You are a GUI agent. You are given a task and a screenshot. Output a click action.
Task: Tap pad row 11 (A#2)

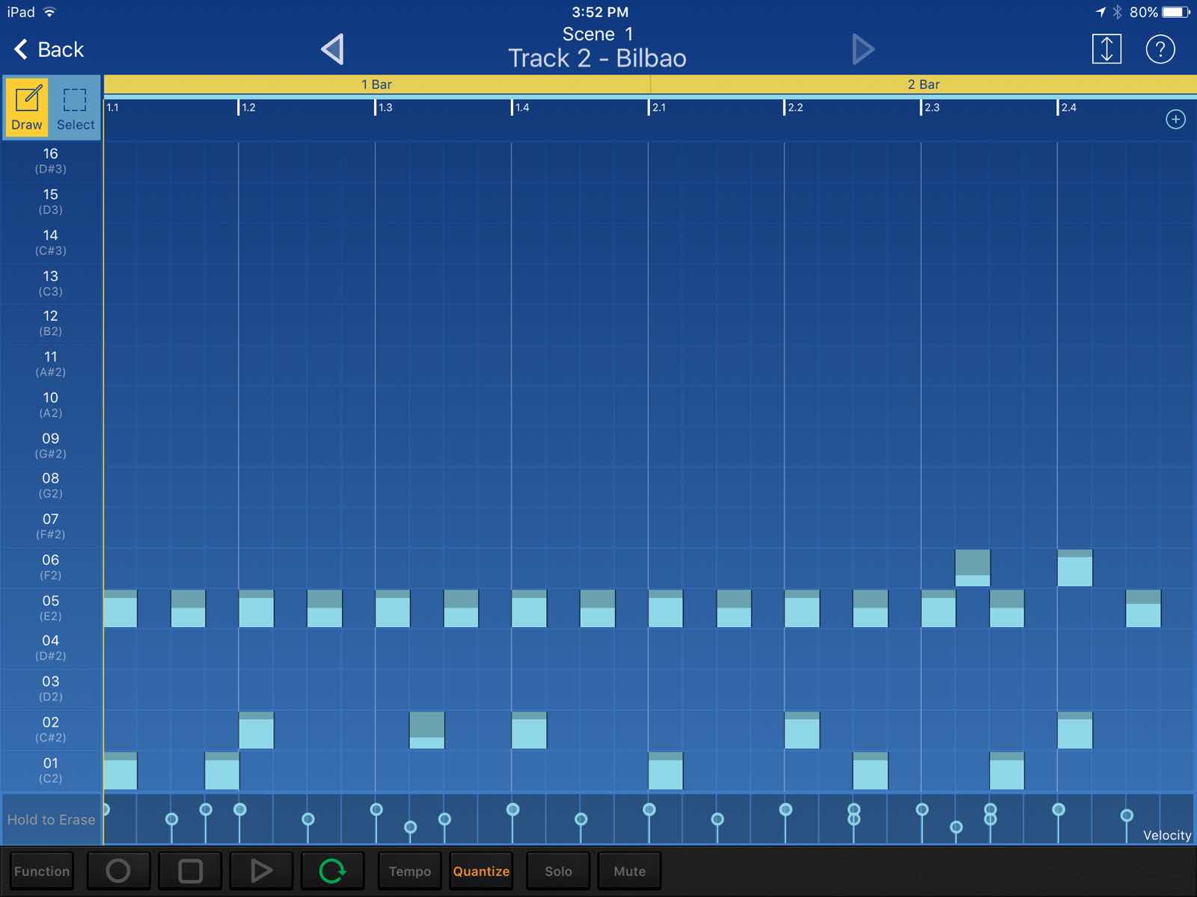51,364
